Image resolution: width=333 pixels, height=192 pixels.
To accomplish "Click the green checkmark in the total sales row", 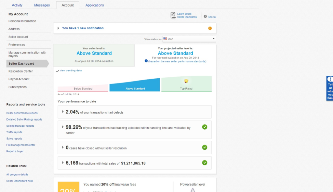I will coord(205,163).
